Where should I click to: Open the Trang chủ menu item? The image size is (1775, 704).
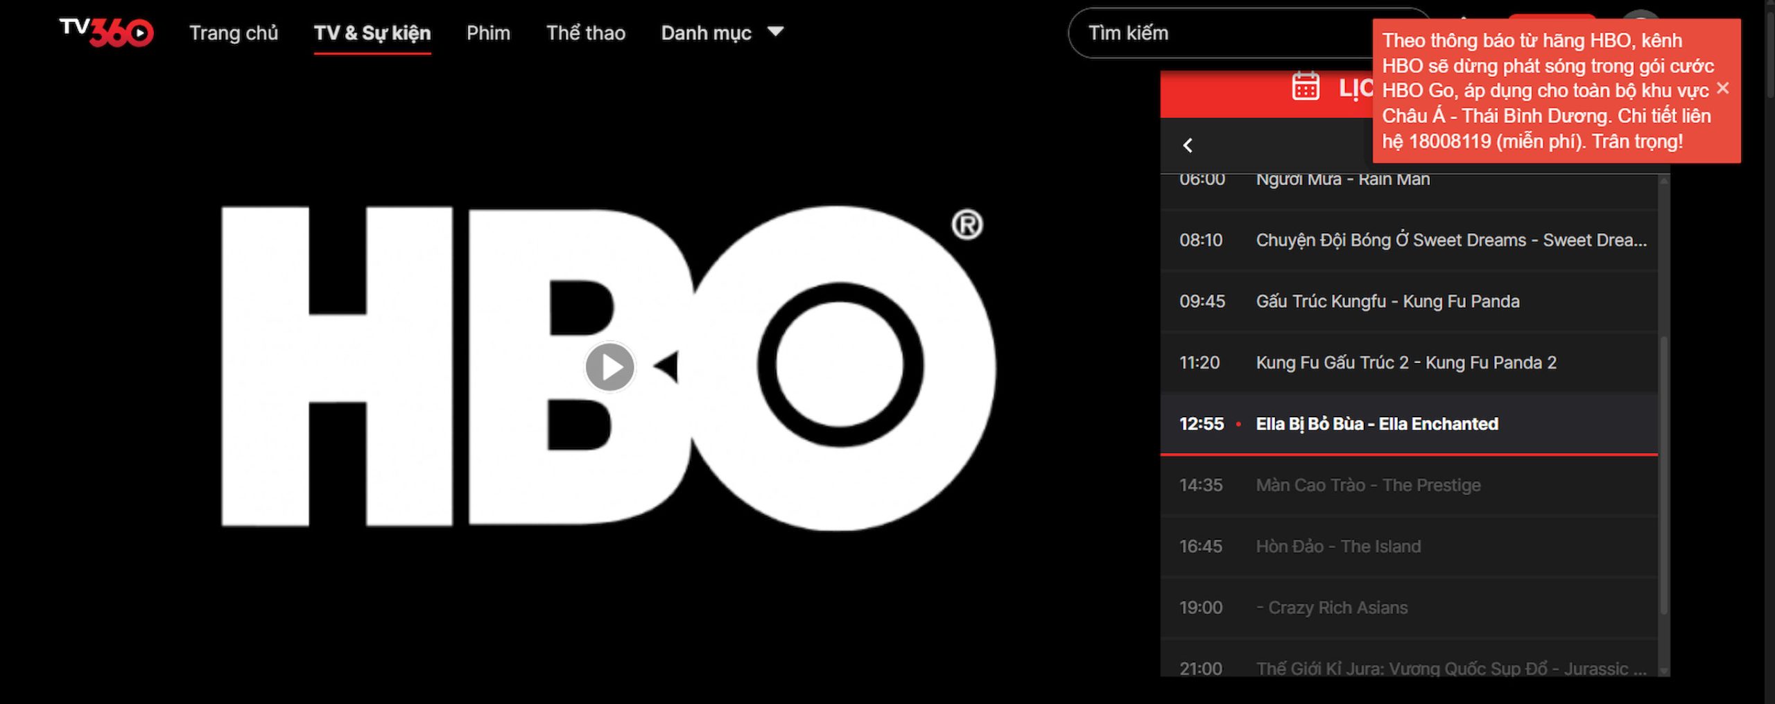click(234, 33)
